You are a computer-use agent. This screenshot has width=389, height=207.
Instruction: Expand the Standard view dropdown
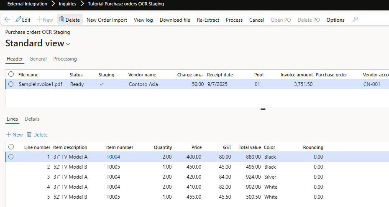click(68, 44)
